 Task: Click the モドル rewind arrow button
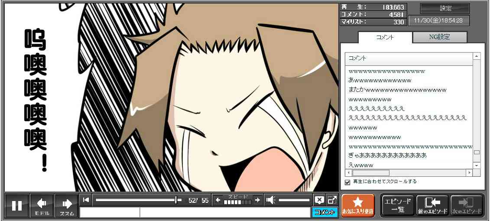[x=42, y=205]
